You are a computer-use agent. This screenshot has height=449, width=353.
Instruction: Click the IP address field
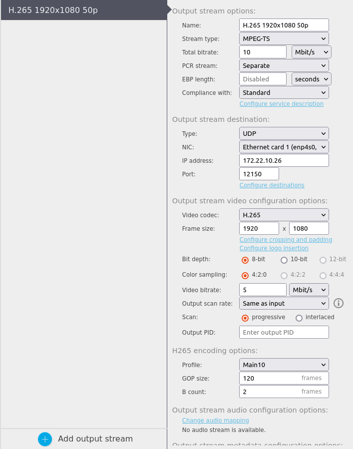tap(284, 160)
